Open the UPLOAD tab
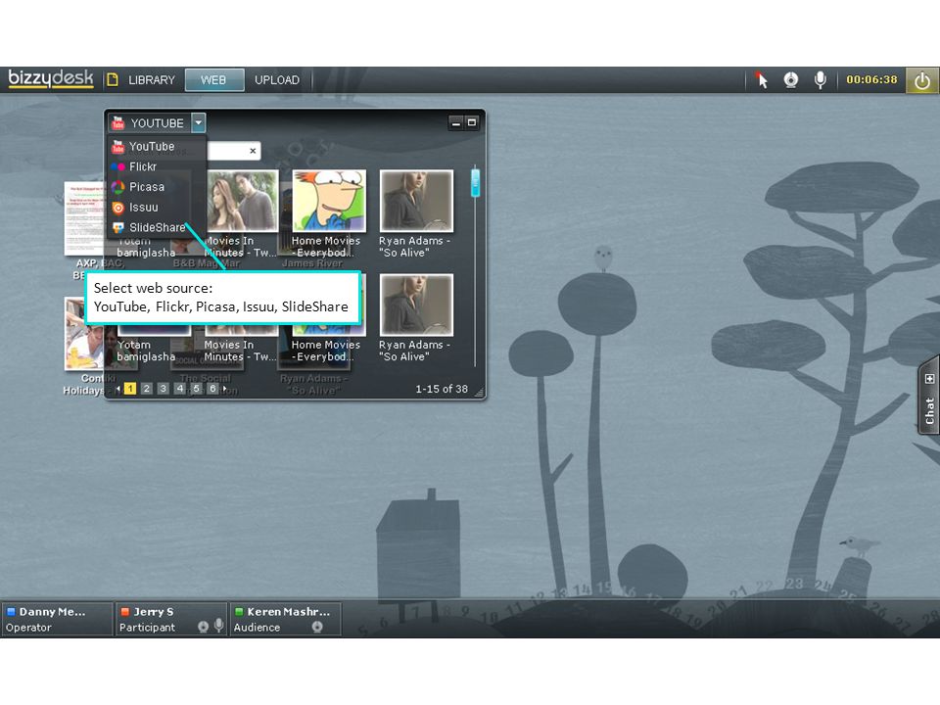 click(277, 79)
